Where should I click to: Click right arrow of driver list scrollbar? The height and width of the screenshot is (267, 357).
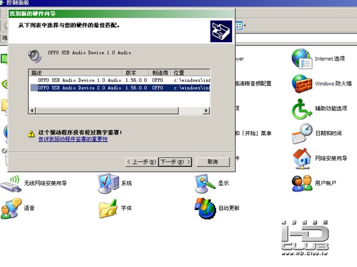(206, 111)
